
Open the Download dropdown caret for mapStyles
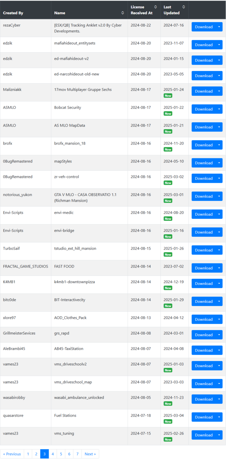[219, 163]
